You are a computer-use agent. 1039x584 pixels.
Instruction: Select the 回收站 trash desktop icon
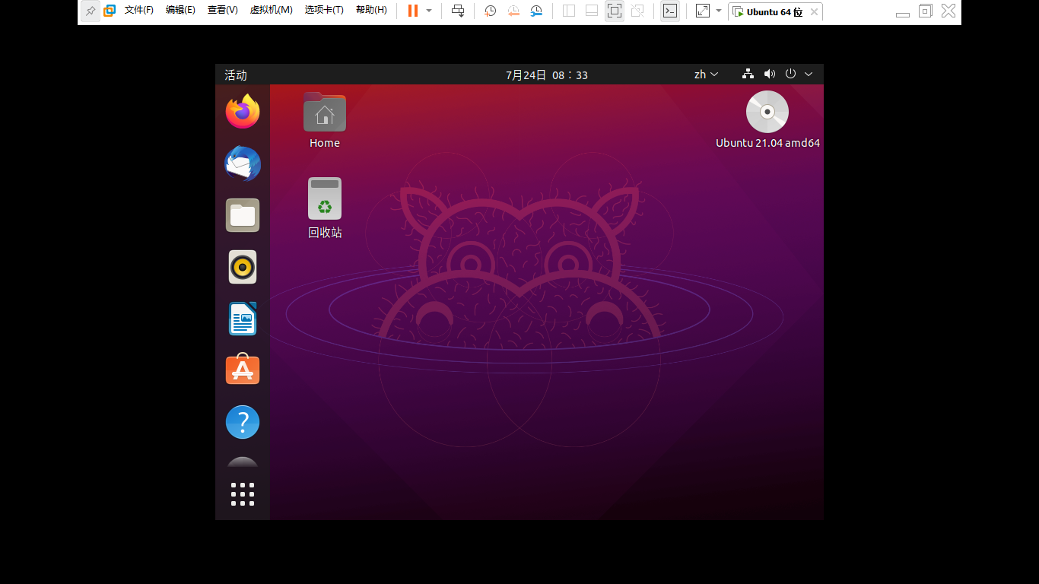pyautogui.click(x=325, y=198)
